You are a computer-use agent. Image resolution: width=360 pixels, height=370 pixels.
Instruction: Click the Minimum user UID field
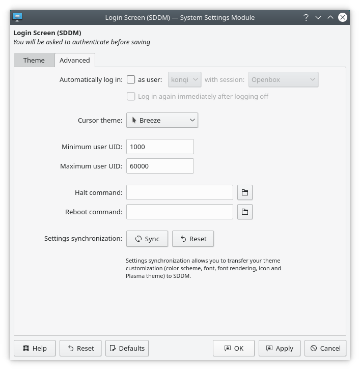[x=160, y=147]
